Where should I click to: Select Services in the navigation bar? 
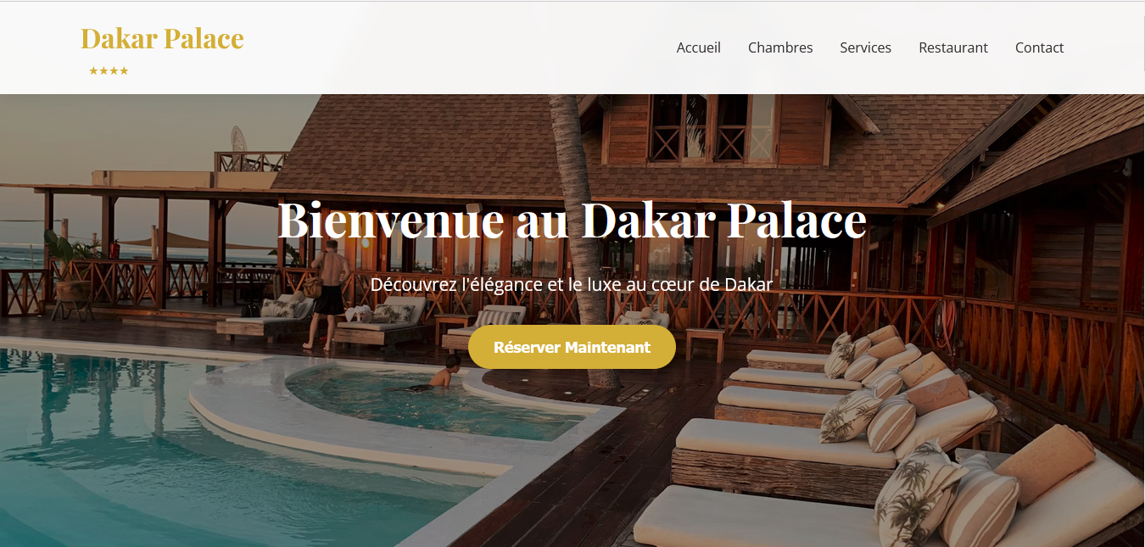[x=865, y=47]
